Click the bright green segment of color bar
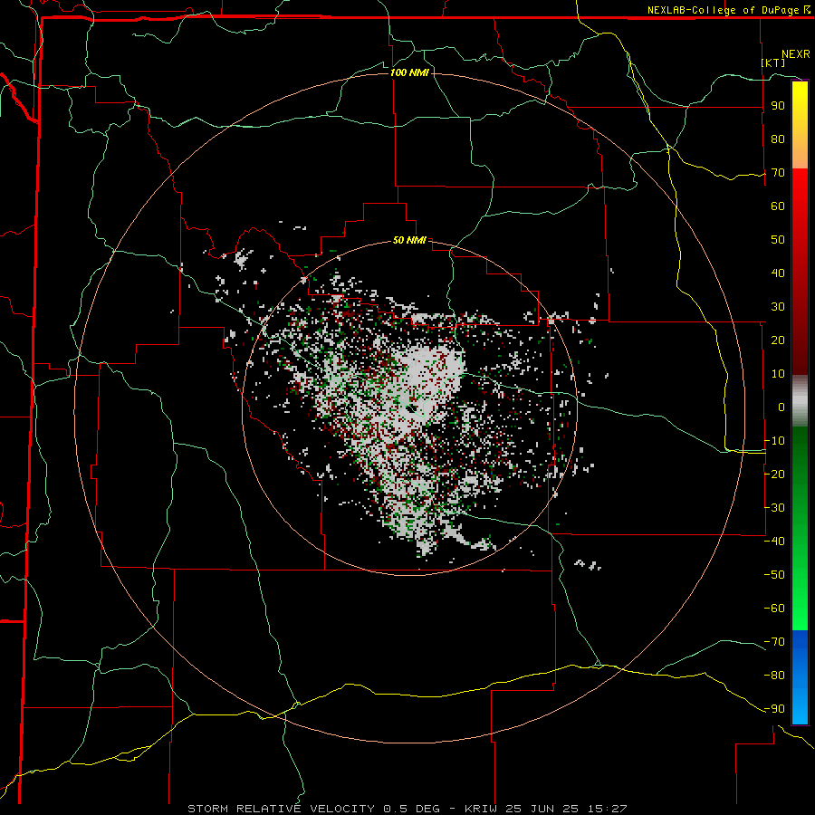815x815 pixels. point(800,598)
